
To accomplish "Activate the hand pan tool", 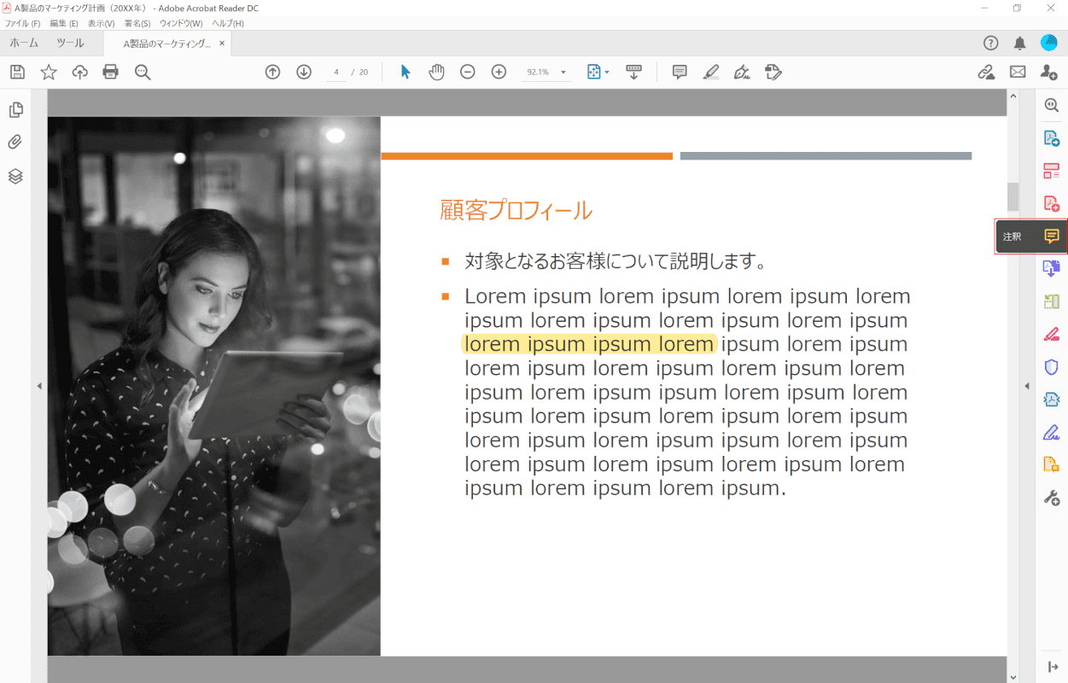I will pos(436,72).
